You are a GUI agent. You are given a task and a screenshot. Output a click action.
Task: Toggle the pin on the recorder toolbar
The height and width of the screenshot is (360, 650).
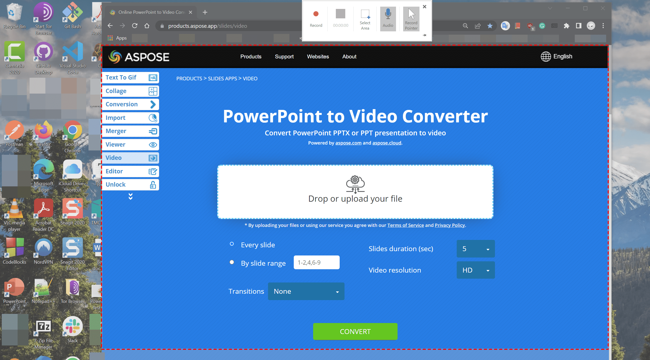tap(425, 36)
